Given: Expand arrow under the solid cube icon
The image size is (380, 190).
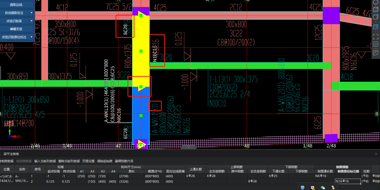Looking at the screenshot, I should pos(375,31).
